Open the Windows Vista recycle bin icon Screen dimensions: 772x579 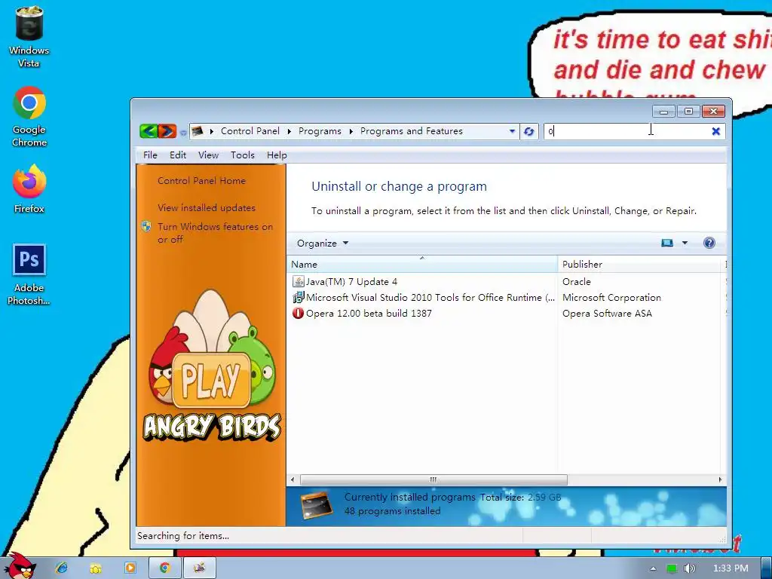29,37
